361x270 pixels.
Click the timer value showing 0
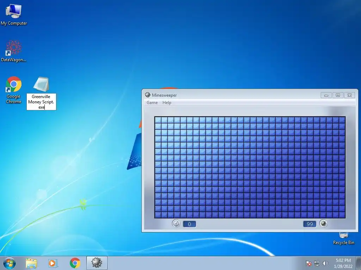[189, 224]
